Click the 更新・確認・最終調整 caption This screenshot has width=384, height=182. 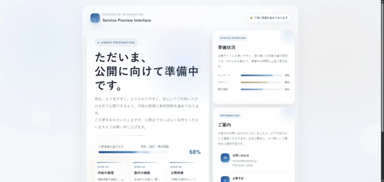[x=155, y=146]
